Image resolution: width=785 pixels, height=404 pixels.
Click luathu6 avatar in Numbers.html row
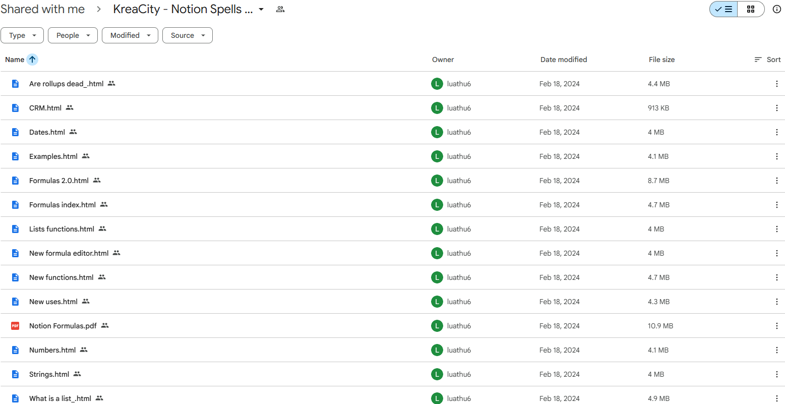[437, 350]
